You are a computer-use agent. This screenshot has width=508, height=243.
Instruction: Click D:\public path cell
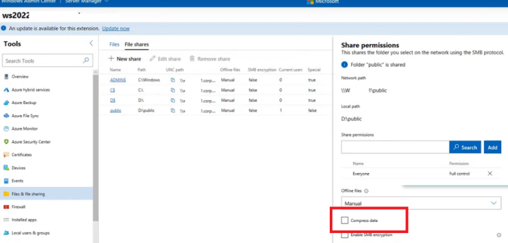pos(146,110)
